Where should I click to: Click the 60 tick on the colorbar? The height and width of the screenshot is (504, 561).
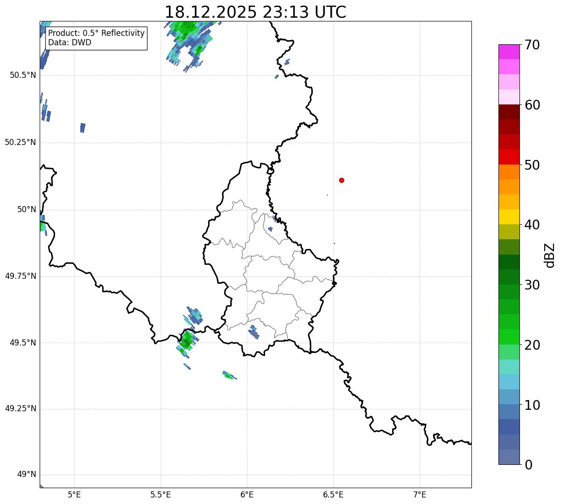coord(532,105)
